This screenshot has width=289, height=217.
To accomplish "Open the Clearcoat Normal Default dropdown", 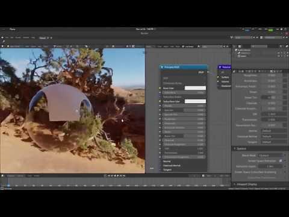I will [274, 136].
